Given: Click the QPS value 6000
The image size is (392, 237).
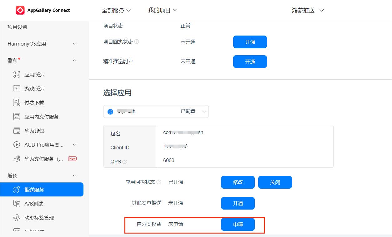Looking at the screenshot, I should tap(169, 160).
